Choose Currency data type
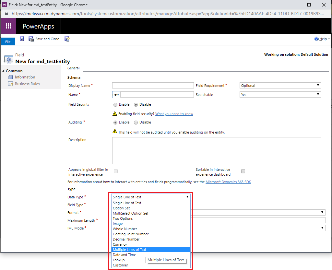The width and height of the screenshot is (332, 270). (151, 244)
